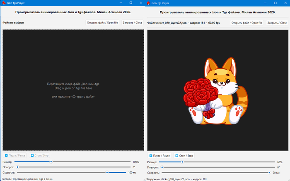Click the app icon in the right window title bar
Screen dimensions: 290x181
[148, 3]
